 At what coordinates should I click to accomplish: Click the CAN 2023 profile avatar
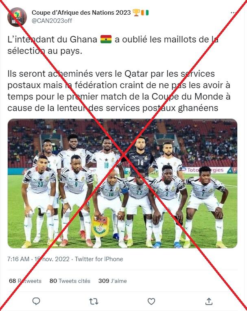coord(17,17)
